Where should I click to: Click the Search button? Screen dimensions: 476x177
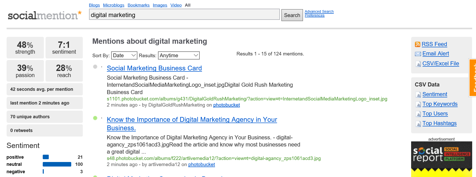pyautogui.click(x=292, y=15)
